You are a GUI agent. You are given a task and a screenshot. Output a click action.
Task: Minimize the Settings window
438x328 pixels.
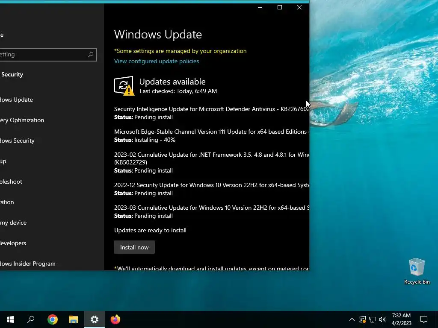pos(260,7)
